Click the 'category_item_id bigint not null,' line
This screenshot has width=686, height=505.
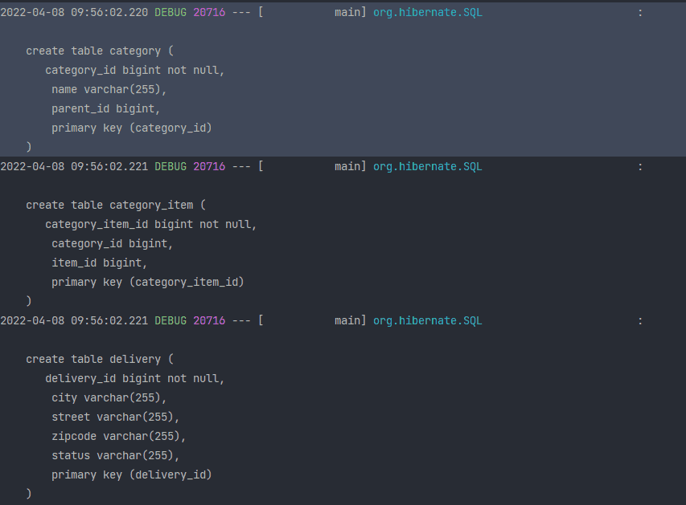click(151, 225)
